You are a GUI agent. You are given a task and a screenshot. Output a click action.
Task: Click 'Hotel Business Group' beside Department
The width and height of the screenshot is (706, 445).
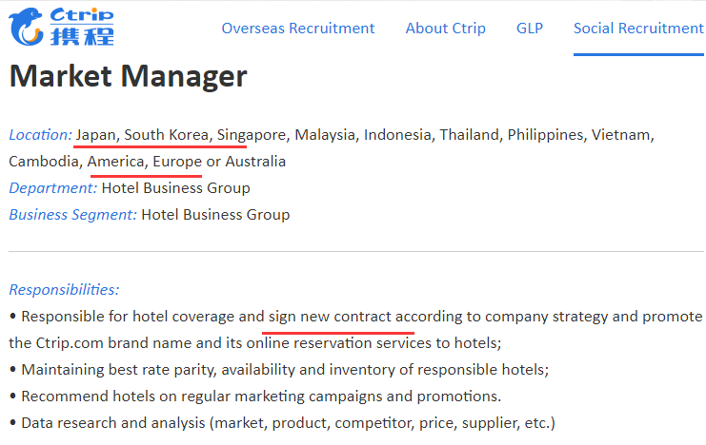click(x=175, y=188)
